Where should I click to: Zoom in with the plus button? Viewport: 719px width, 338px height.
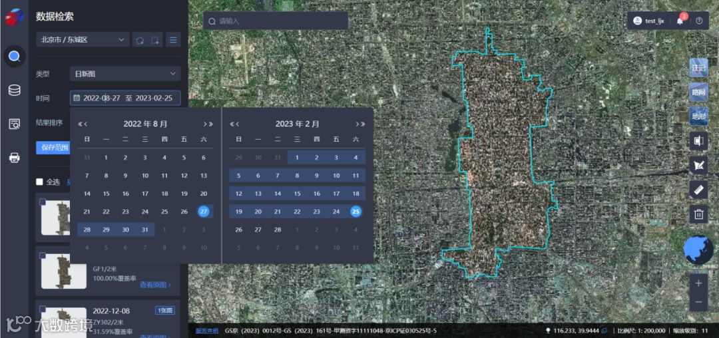tap(698, 283)
